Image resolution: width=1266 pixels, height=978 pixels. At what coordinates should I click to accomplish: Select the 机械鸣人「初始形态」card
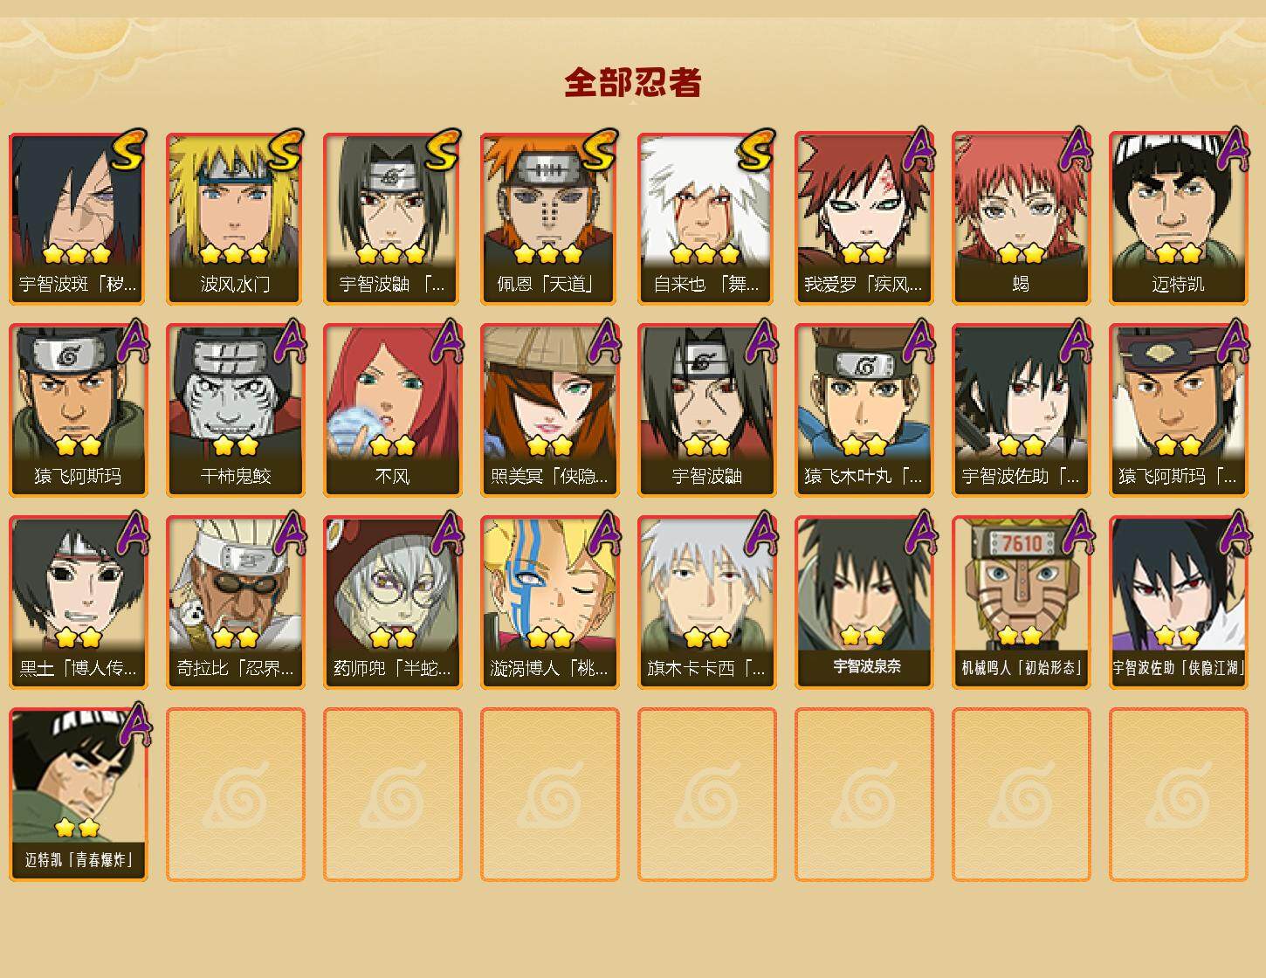click(x=1021, y=603)
